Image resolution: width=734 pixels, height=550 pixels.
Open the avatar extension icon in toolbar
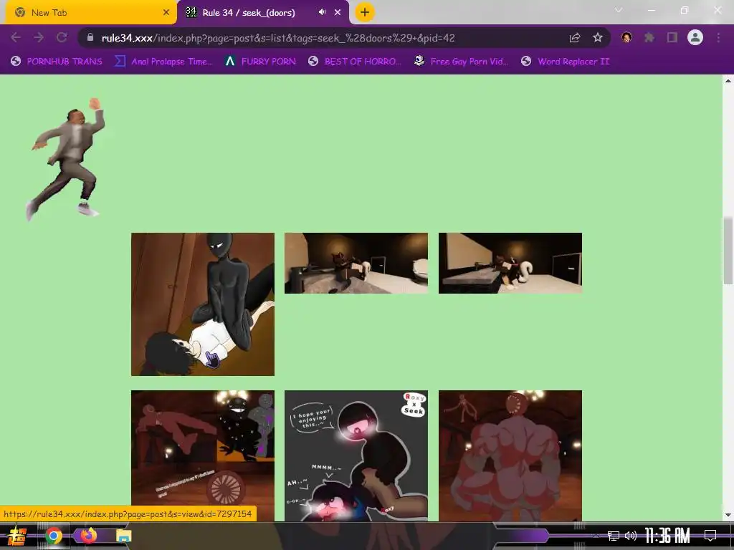pos(626,37)
